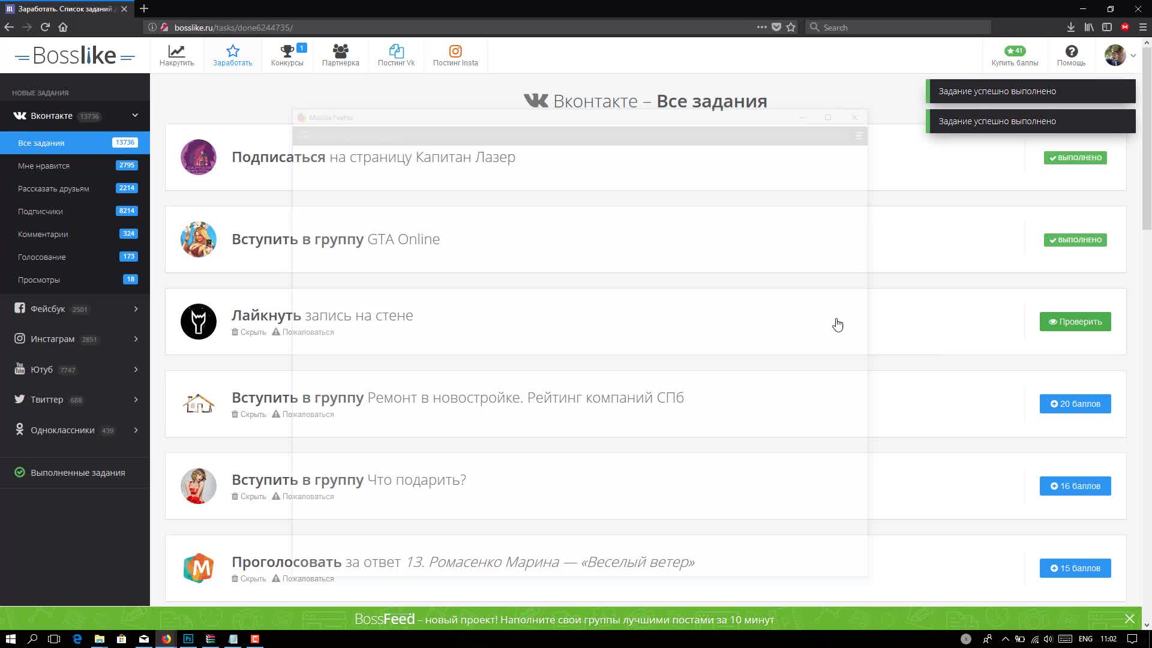Open Капитан Лазер page avatar
The height and width of the screenshot is (648, 1152).
pyautogui.click(x=199, y=157)
